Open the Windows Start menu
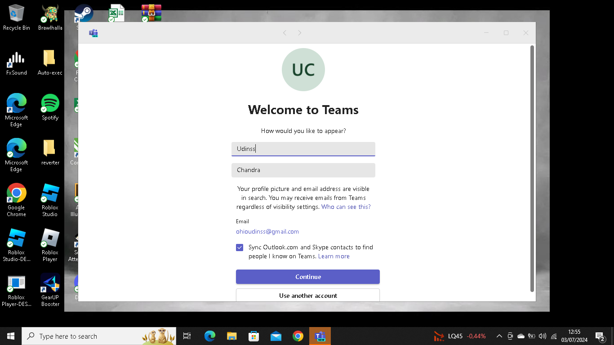This screenshot has height=345, width=614. point(11,336)
